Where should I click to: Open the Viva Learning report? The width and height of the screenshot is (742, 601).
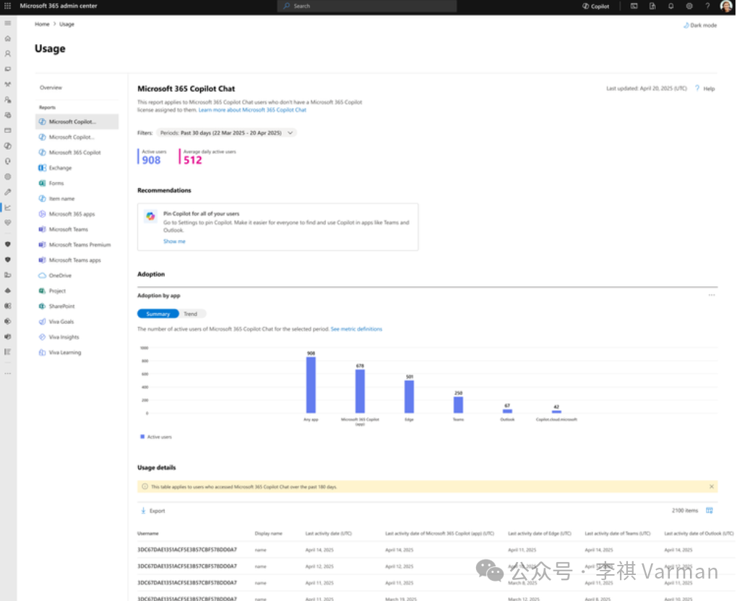click(65, 352)
